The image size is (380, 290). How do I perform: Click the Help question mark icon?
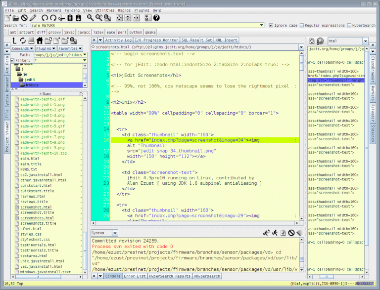tap(156, 18)
